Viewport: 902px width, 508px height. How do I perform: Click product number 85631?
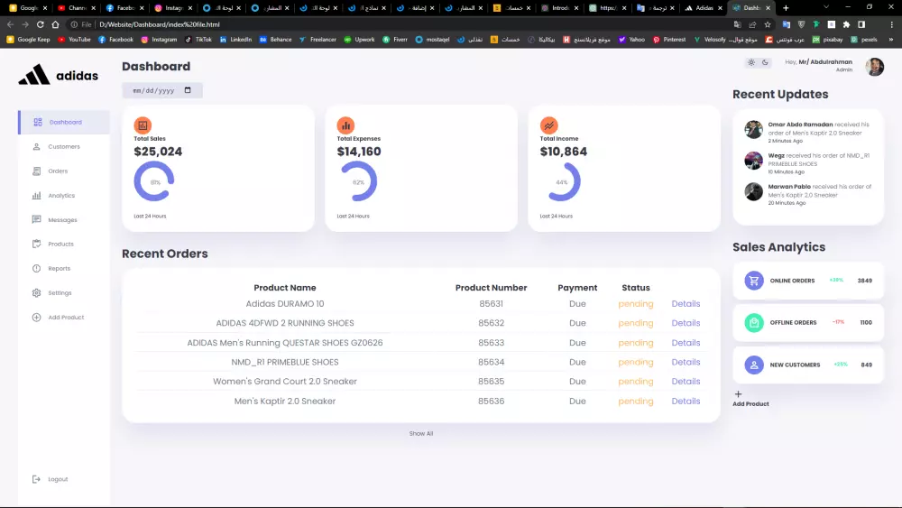tap(492, 304)
